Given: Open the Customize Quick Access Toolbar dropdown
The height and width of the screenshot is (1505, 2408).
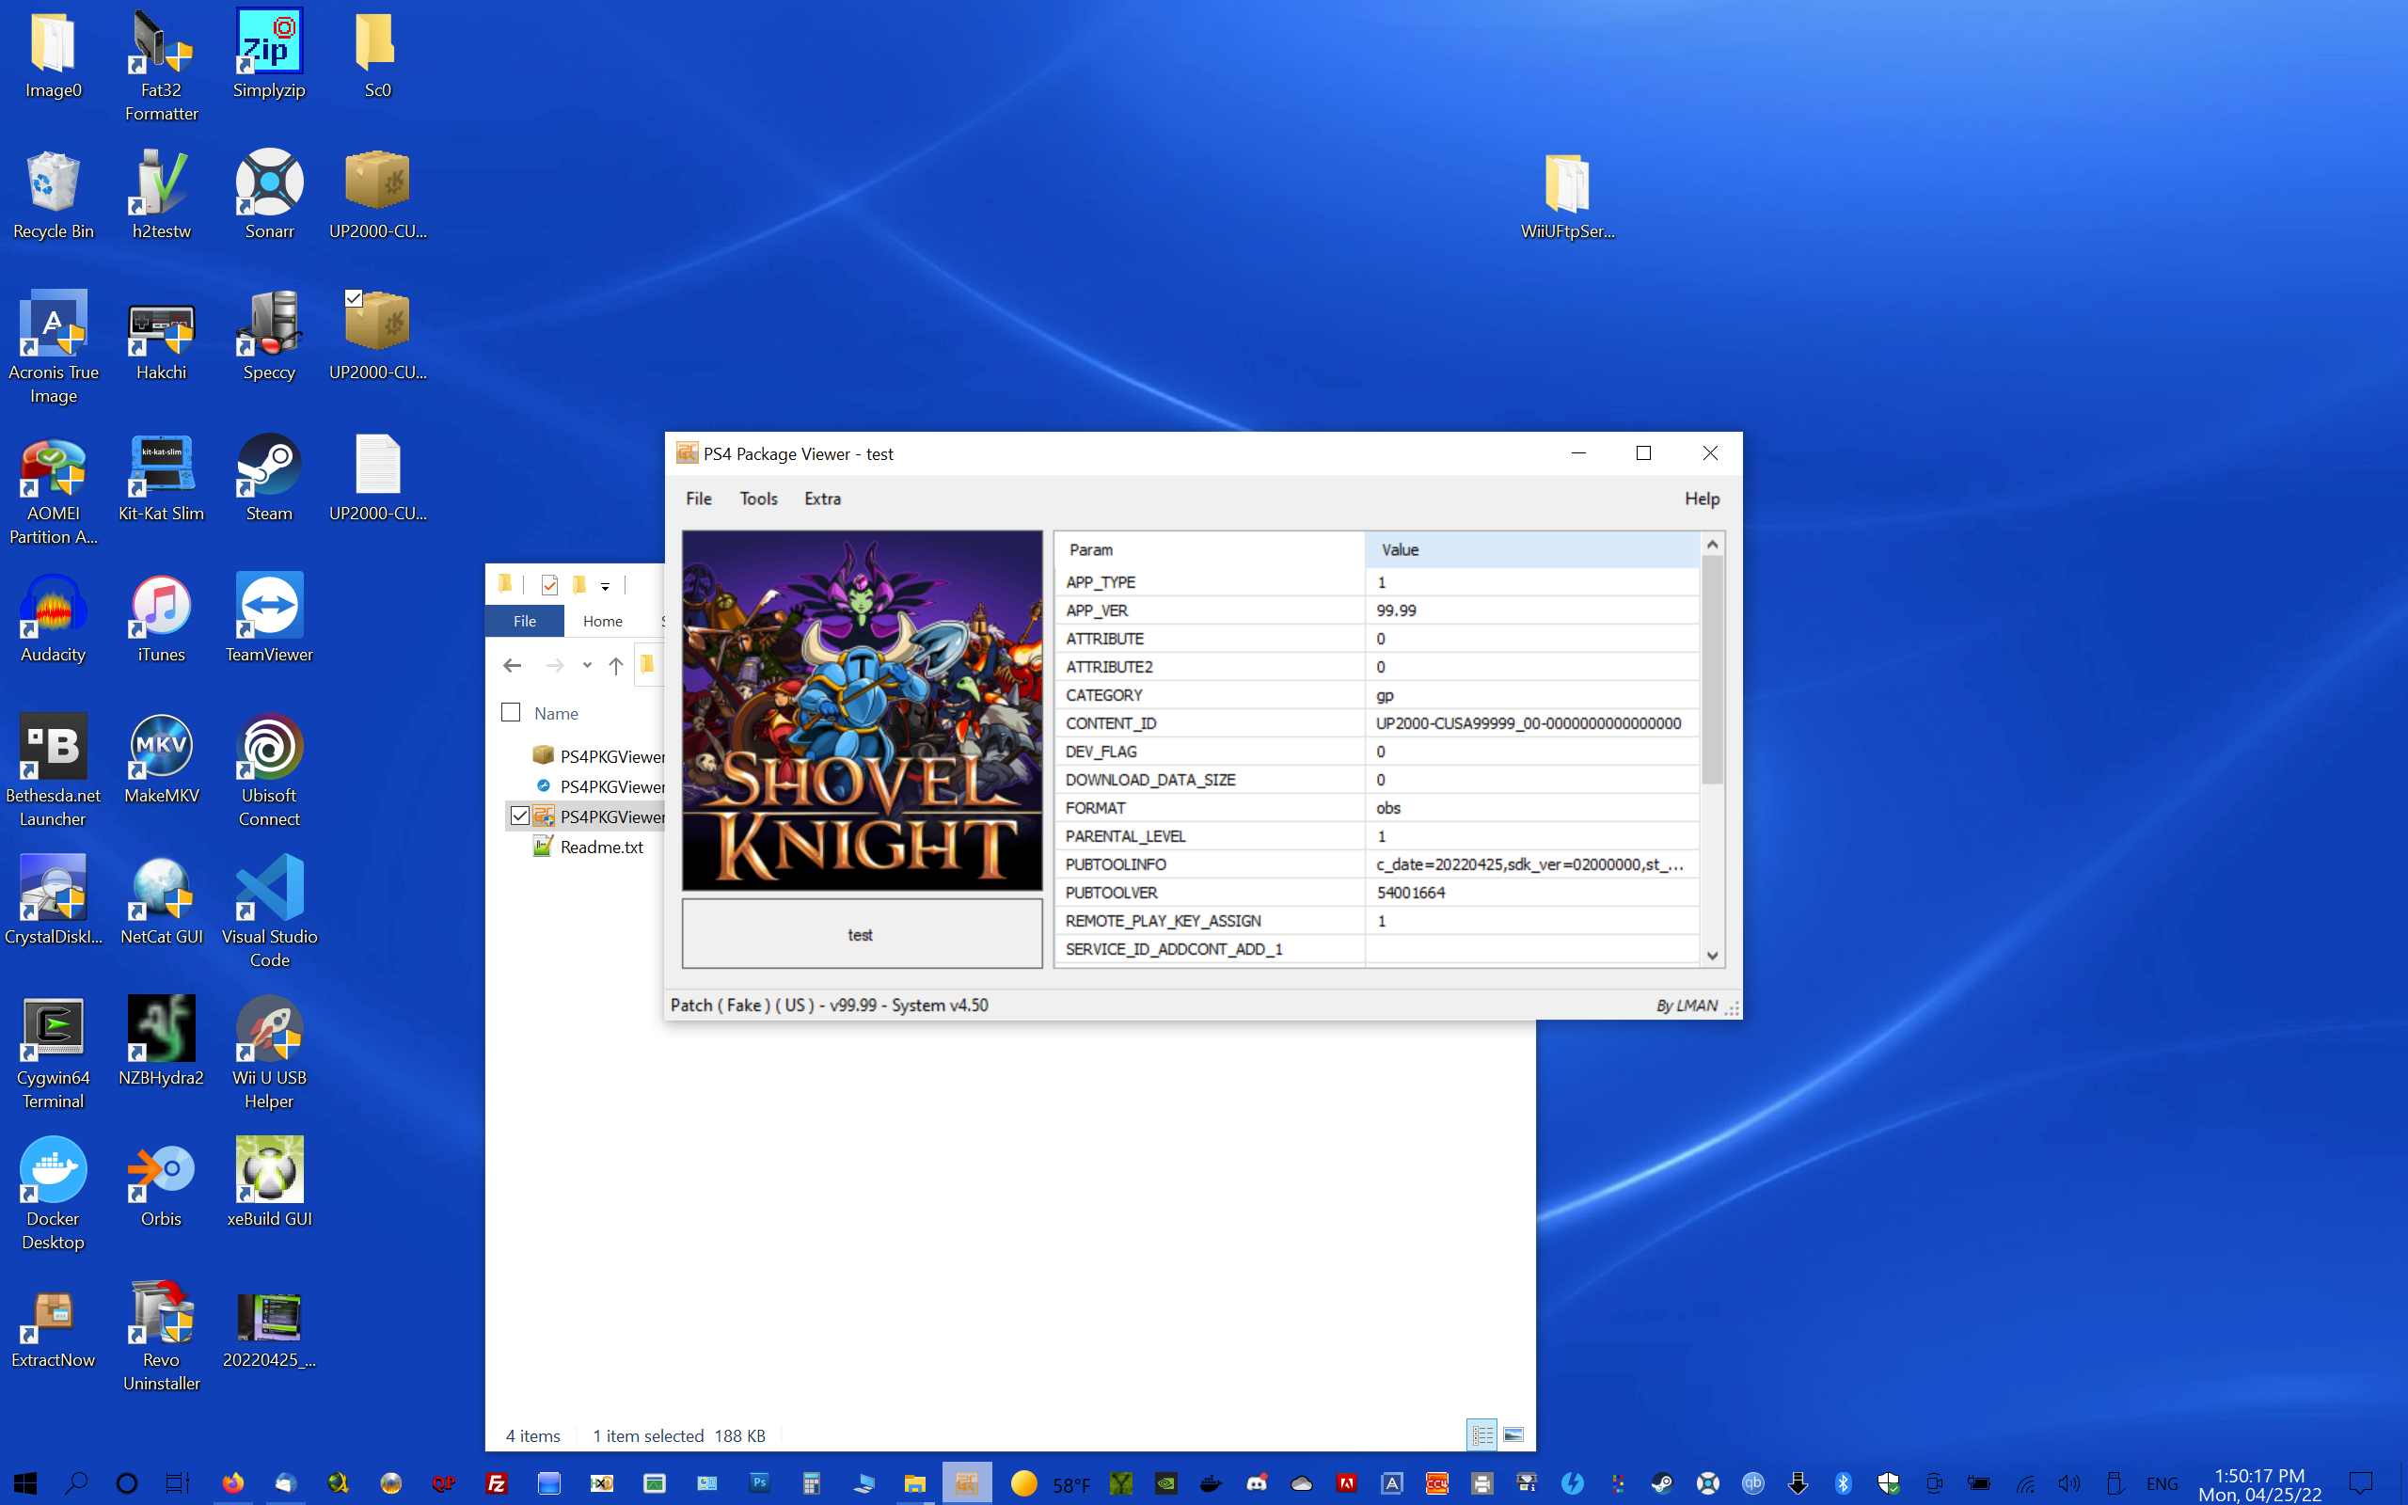Looking at the screenshot, I should tap(604, 586).
